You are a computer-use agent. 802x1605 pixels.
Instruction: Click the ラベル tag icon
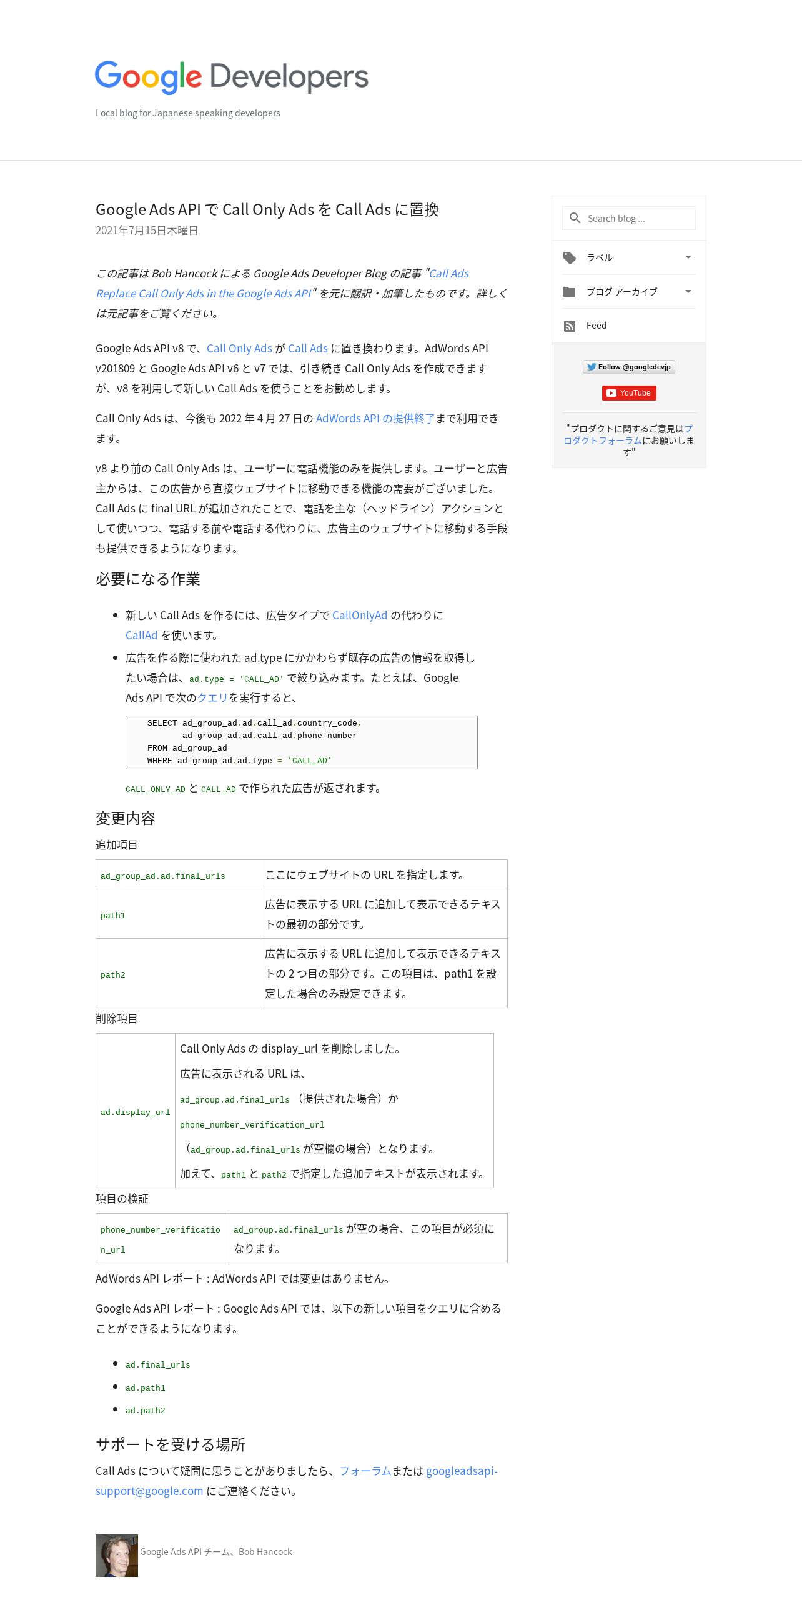pos(569,257)
